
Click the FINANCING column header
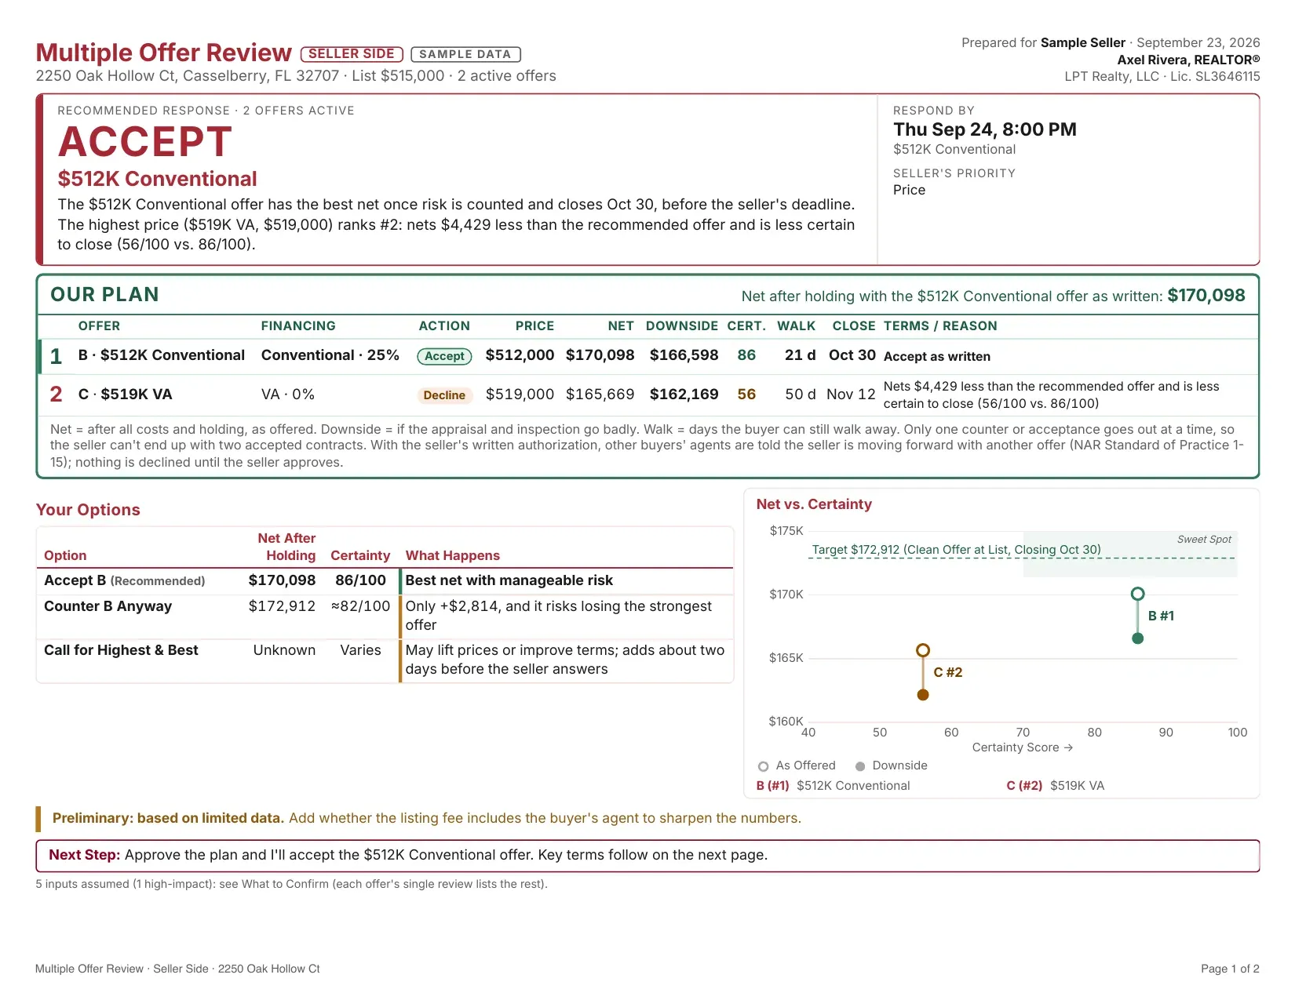298,325
